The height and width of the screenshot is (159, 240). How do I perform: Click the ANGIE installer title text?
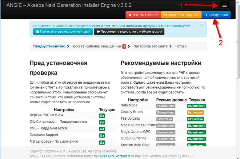pos(69,5)
